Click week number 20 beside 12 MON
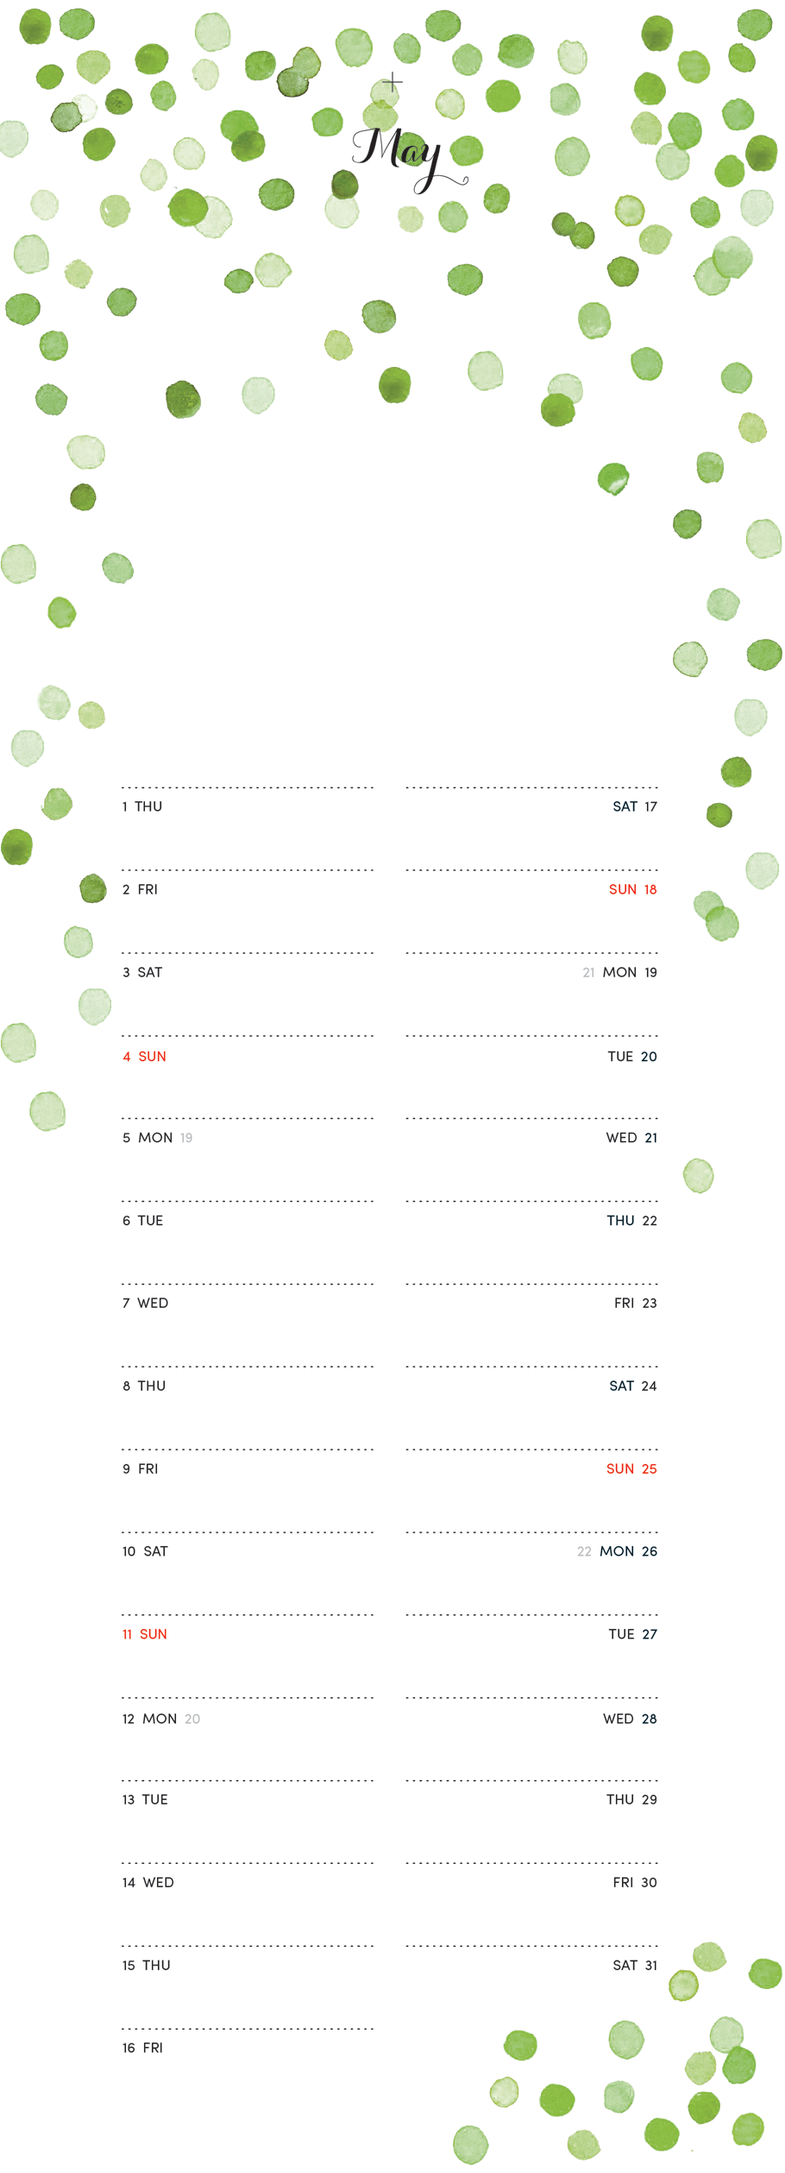 click(192, 1719)
